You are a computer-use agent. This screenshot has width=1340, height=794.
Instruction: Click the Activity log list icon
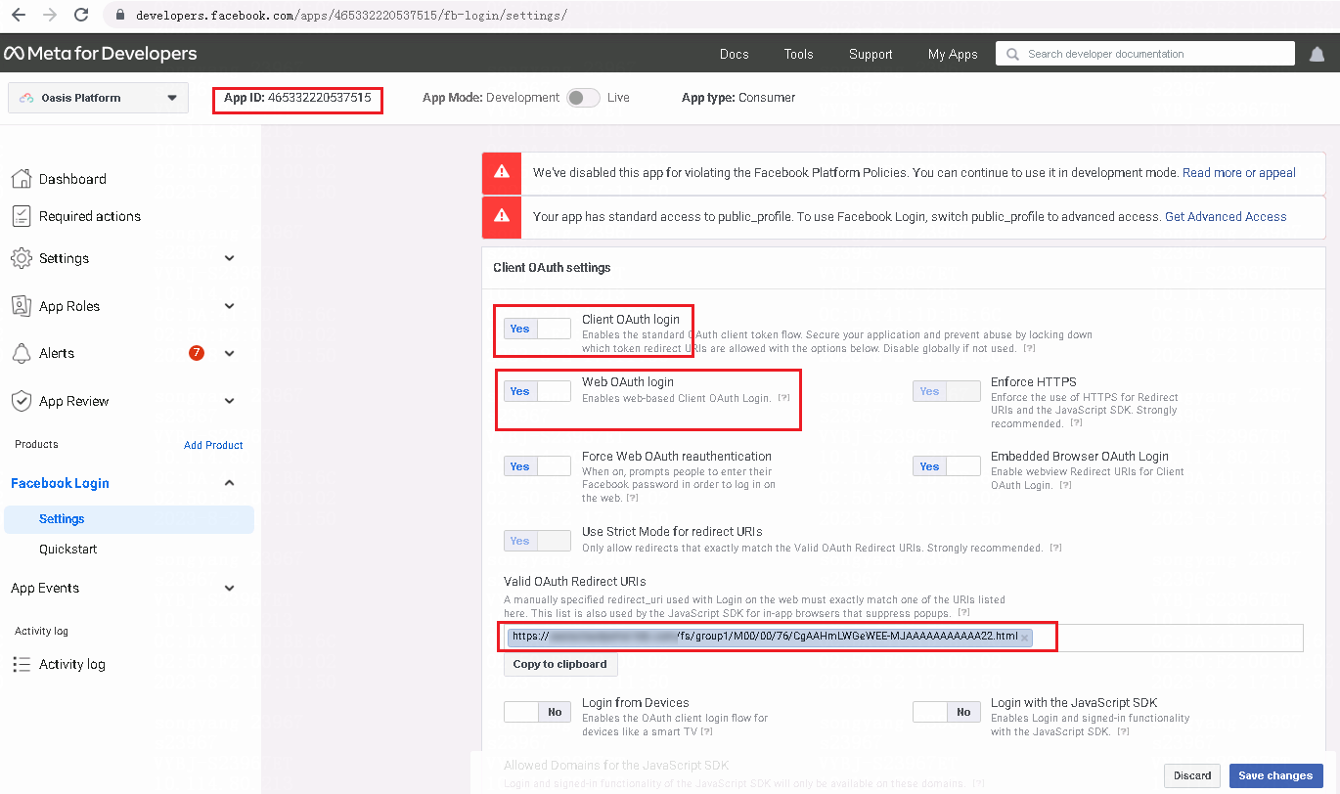coord(21,664)
